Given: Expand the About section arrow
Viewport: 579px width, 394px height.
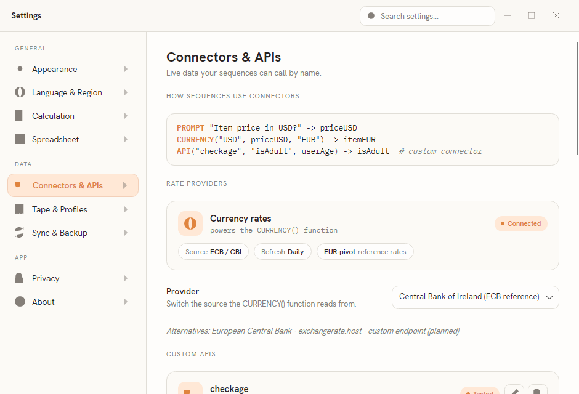Looking at the screenshot, I should pos(126,302).
